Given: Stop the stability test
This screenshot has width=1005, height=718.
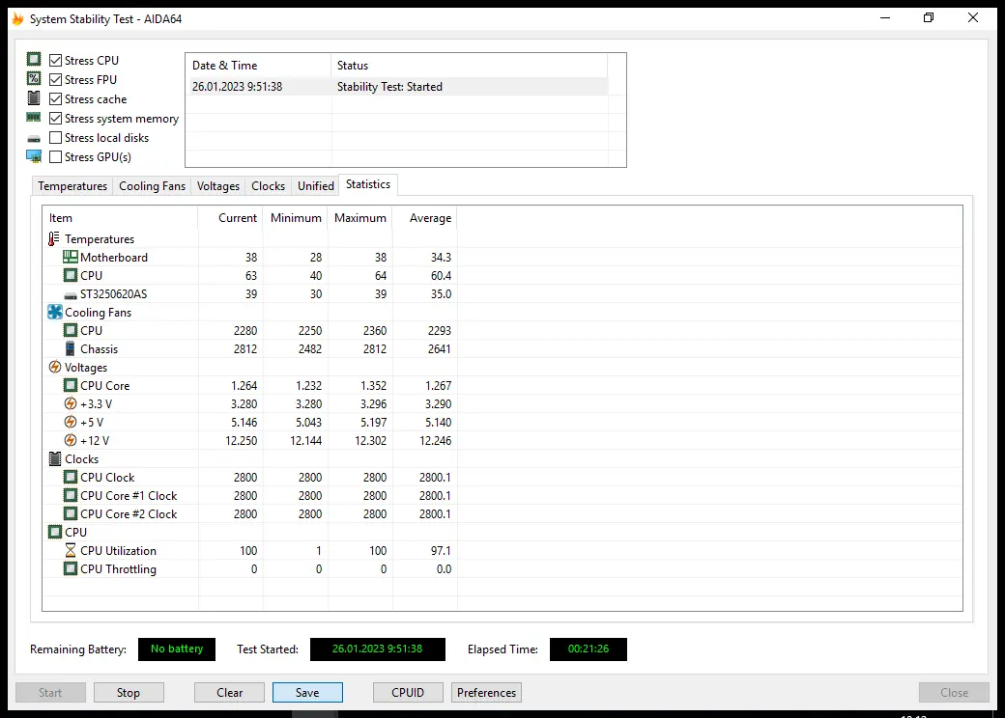Looking at the screenshot, I should tap(129, 693).
